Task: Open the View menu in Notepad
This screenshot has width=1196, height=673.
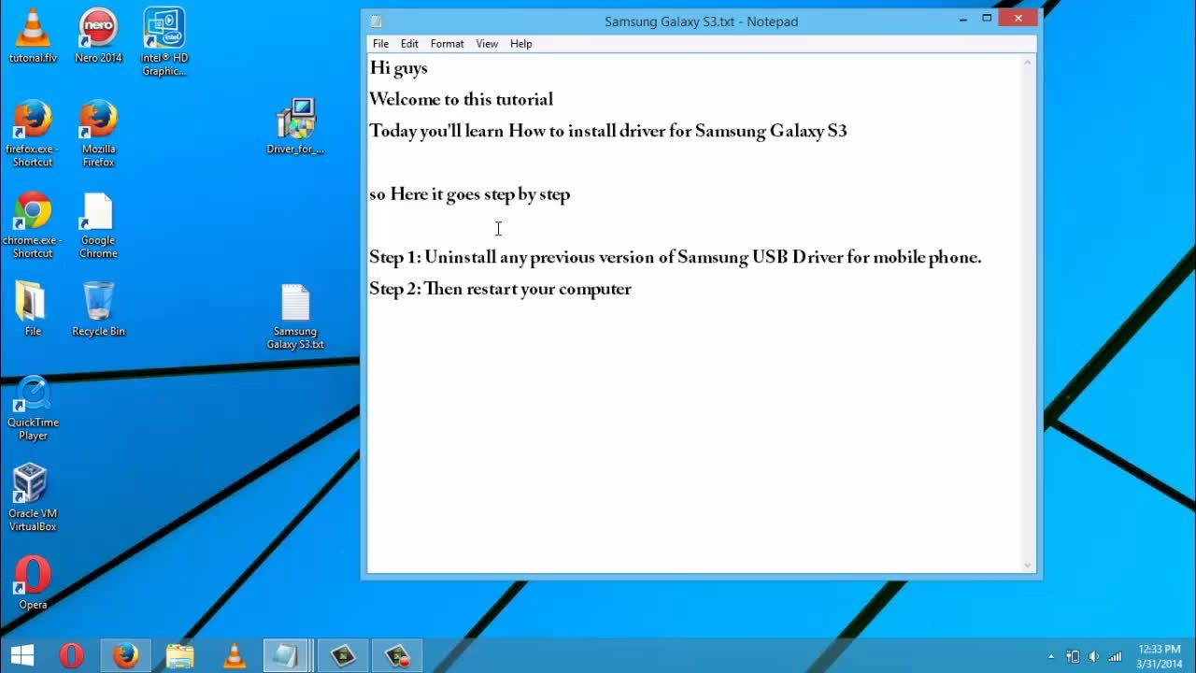Action: pyautogui.click(x=487, y=44)
